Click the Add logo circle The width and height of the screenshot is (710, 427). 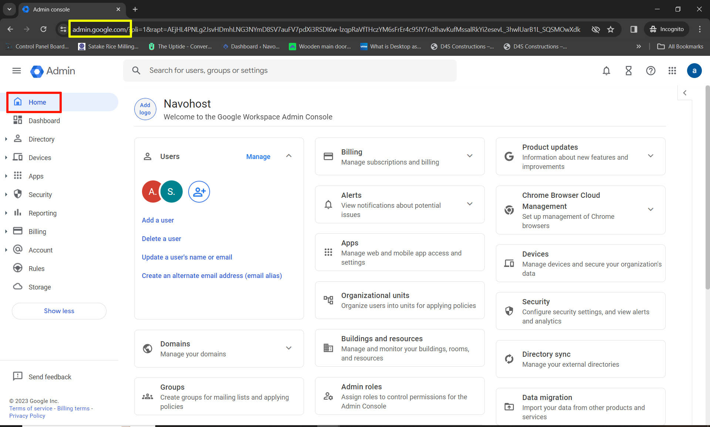tap(145, 109)
